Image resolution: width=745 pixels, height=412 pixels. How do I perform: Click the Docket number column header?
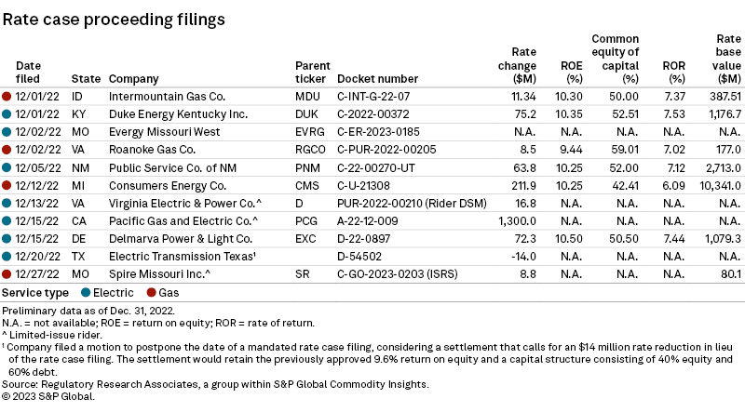377,79
